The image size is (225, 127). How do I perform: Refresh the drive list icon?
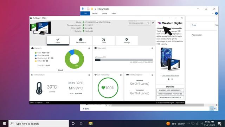(x=153, y=23)
